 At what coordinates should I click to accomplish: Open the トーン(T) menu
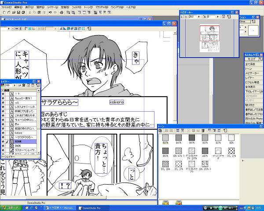coord(88,7)
